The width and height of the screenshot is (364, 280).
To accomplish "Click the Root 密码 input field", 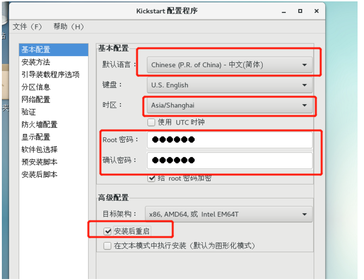I will [230, 140].
